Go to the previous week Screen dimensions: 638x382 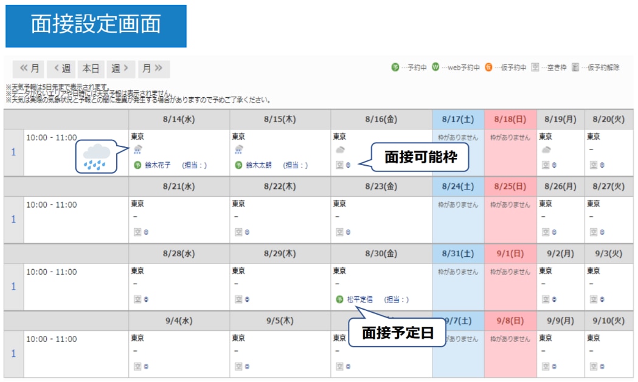click(62, 69)
